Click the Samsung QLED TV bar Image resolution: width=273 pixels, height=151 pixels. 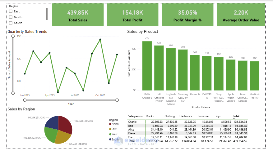click(x=183, y=70)
